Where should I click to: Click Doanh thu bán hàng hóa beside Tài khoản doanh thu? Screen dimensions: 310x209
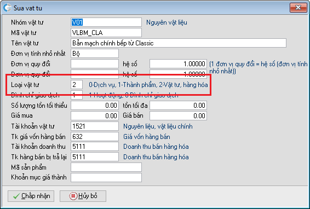pyautogui.click(x=156, y=147)
